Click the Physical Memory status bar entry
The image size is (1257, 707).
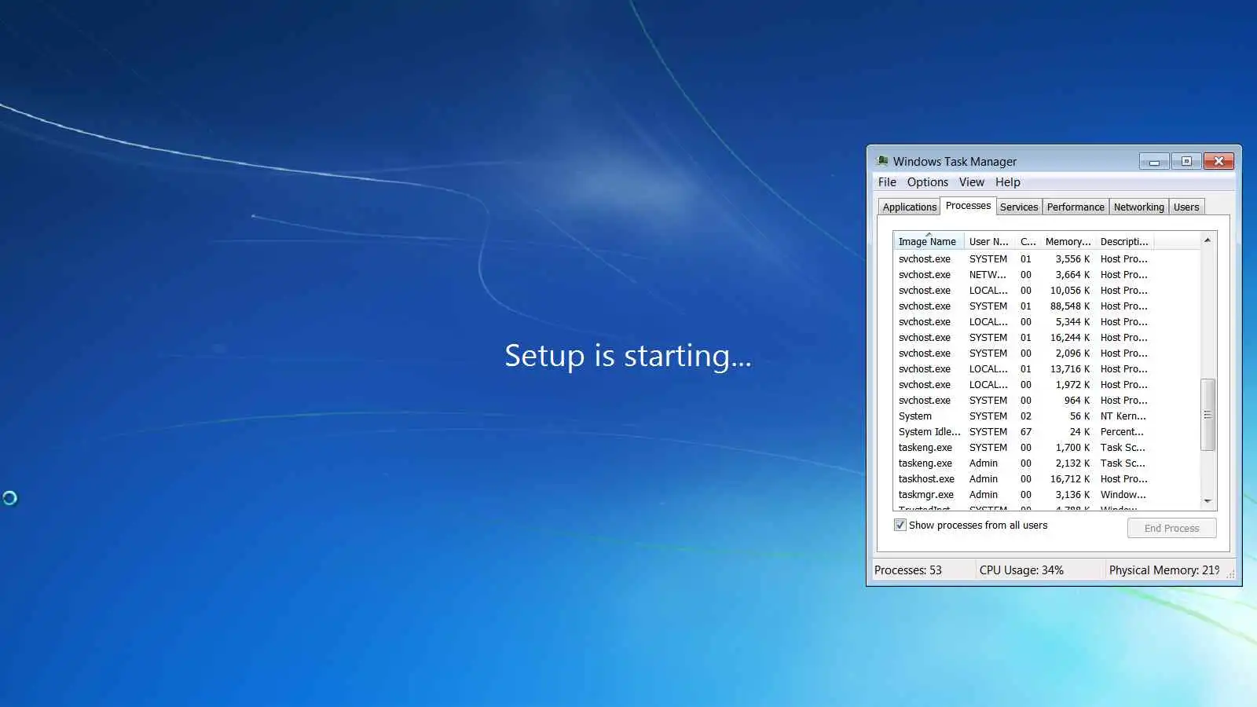1164,570
